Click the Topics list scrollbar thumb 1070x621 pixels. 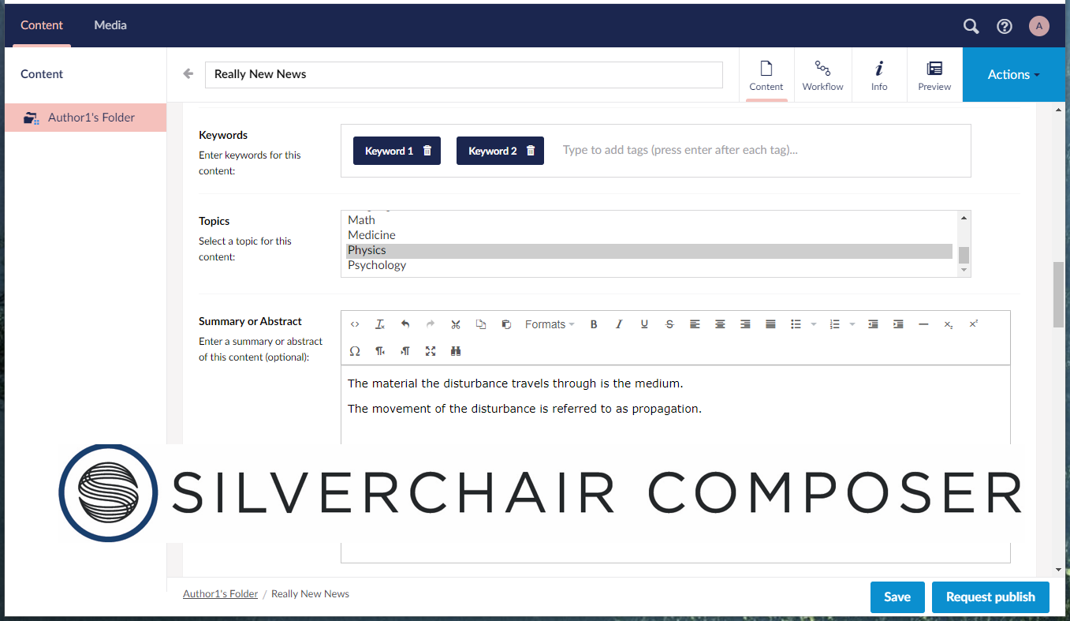[x=964, y=255]
